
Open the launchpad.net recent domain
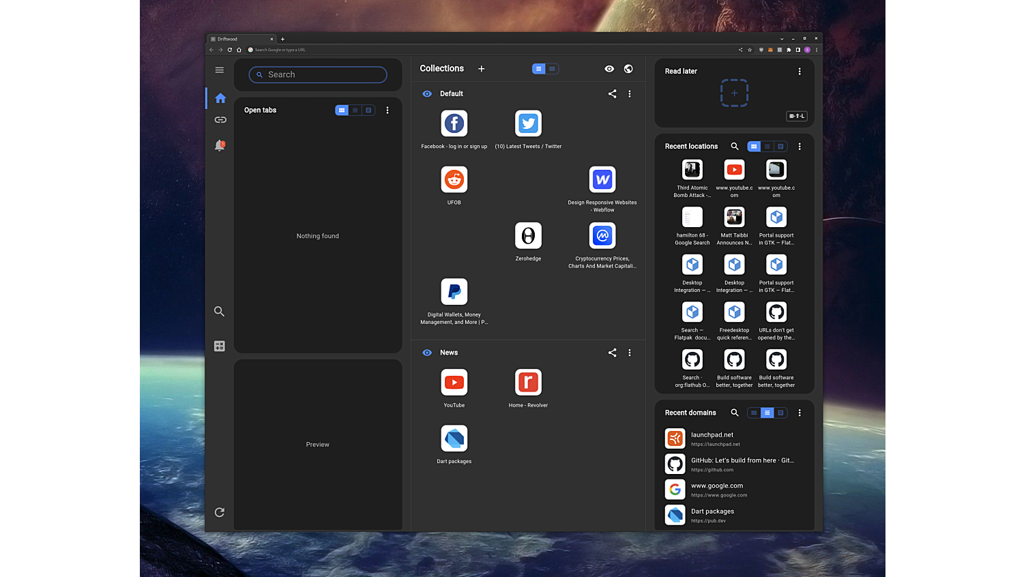pyautogui.click(x=734, y=439)
